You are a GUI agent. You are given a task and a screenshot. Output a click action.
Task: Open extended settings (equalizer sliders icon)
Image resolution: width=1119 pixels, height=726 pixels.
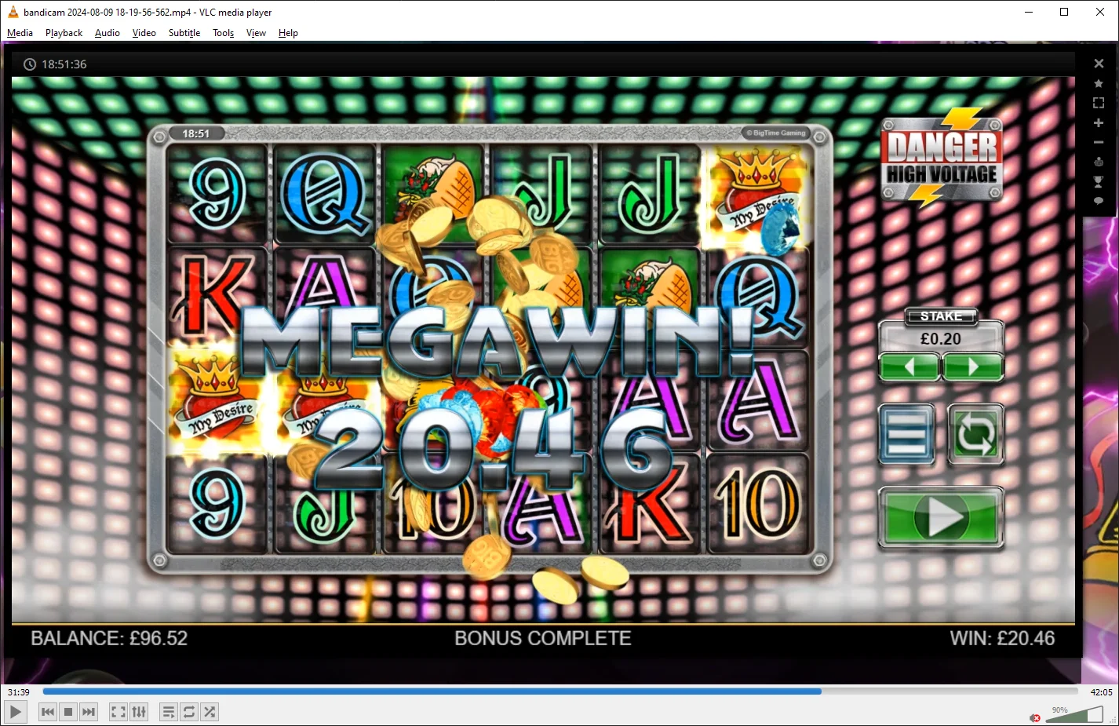tap(139, 712)
